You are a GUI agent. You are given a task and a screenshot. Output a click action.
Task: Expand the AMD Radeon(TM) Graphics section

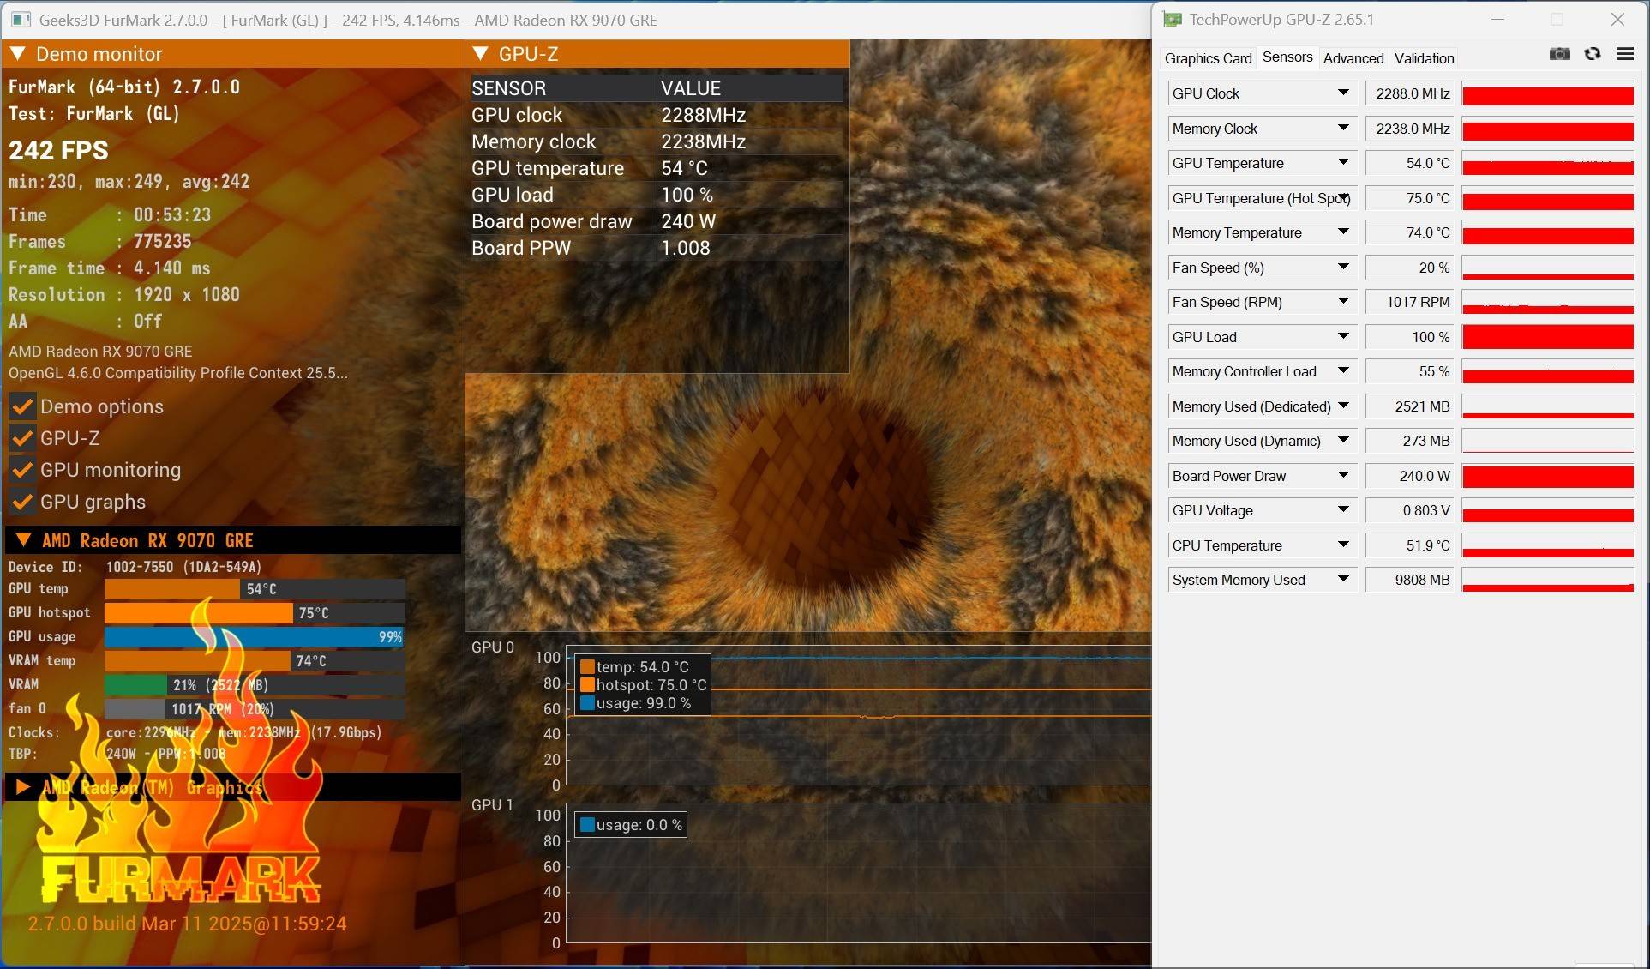tap(23, 787)
